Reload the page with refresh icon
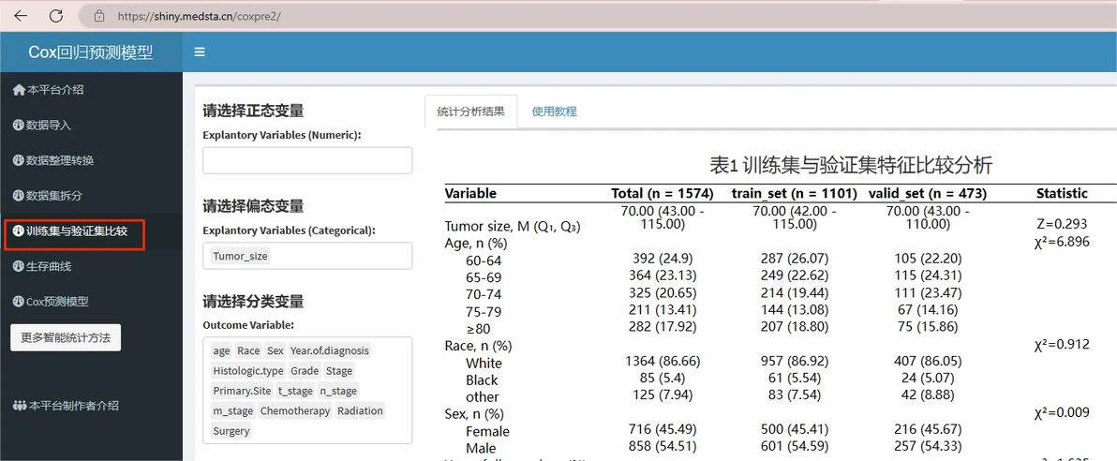Image resolution: width=1117 pixels, height=461 pixels. pyautogui.click(x=56, y=15)
